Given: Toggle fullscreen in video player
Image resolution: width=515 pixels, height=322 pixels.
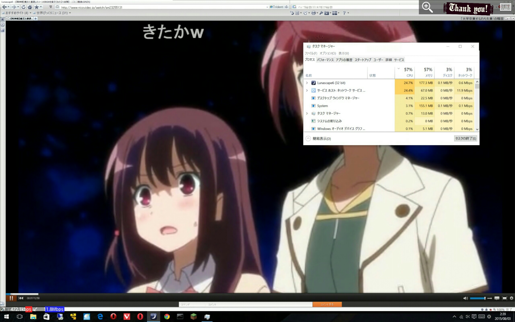Looking at the screenshot, I should 504,298.
